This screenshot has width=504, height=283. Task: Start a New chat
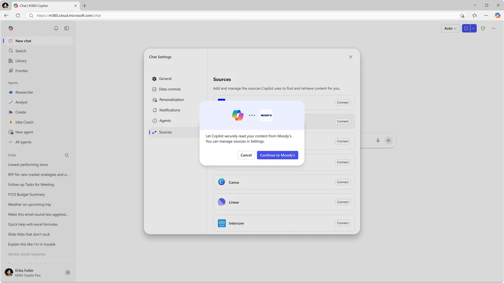click(38, 41)
